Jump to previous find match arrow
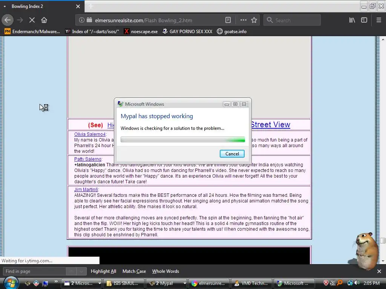The image size is (386, 289). click(x=71, y=271)
